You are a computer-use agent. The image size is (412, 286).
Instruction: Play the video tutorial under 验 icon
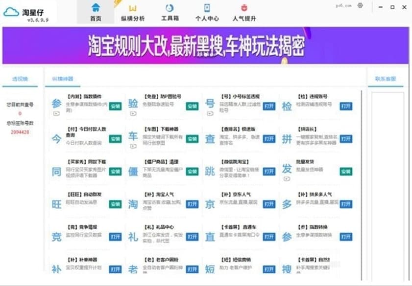point(133,113)
